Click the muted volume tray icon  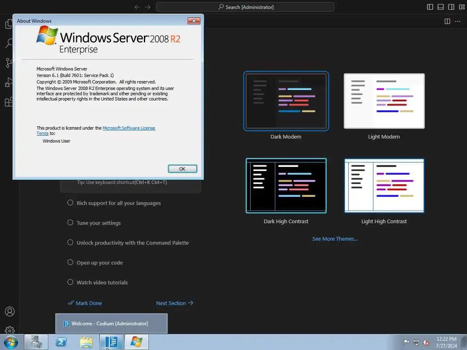(x=426, y=342)
